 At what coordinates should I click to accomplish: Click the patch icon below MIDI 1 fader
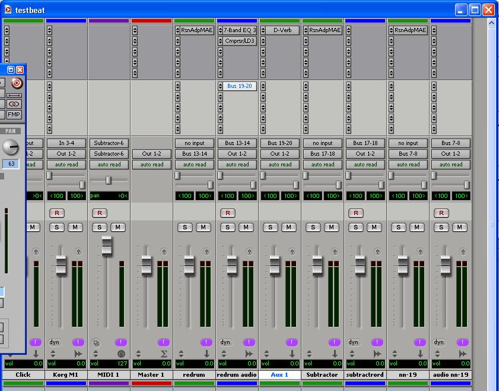click(x=96, y=342)
